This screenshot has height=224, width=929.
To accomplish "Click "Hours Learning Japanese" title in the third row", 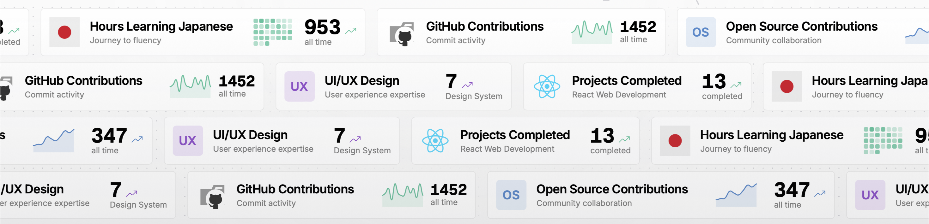I will [772, 135].
